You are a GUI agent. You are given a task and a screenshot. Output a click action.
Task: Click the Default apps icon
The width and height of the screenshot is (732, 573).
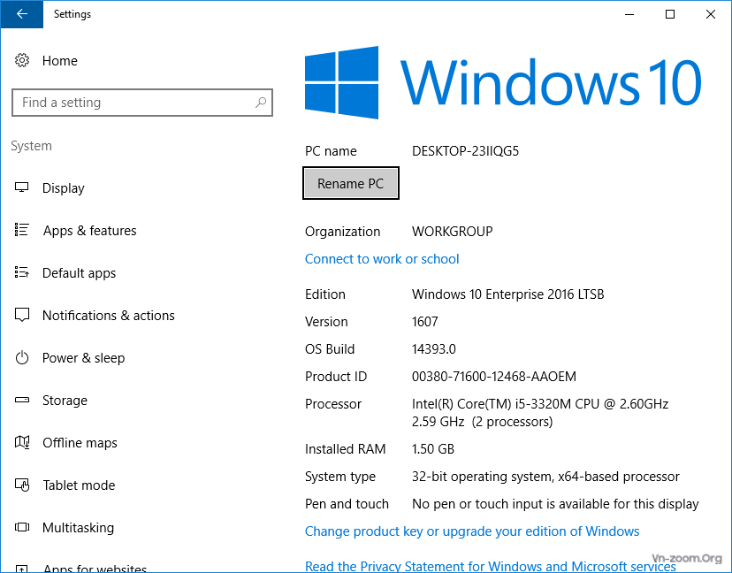click(x=22, y=272)
